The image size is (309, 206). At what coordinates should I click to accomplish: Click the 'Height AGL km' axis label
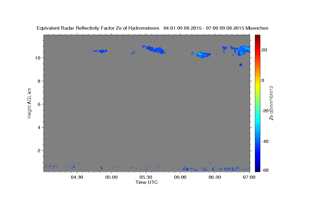[x=29, y=103]
